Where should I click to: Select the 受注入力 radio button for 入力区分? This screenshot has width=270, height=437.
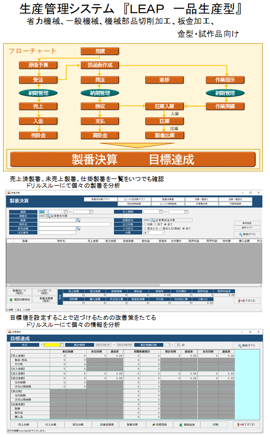(x=145, y=228)
